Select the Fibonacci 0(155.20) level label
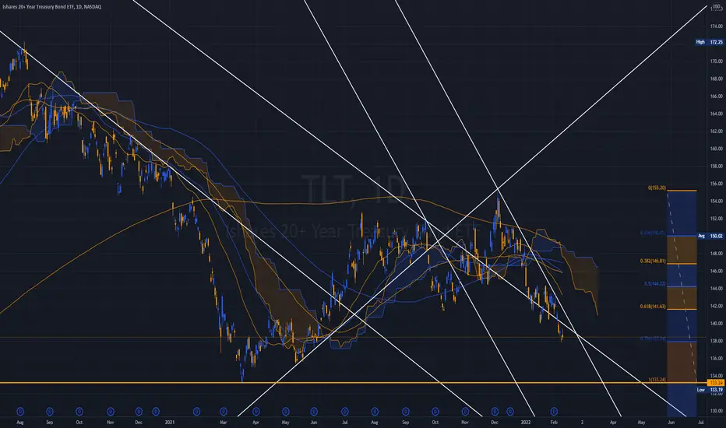The width and height of the screenshot is (726, 428). (657, 188)
